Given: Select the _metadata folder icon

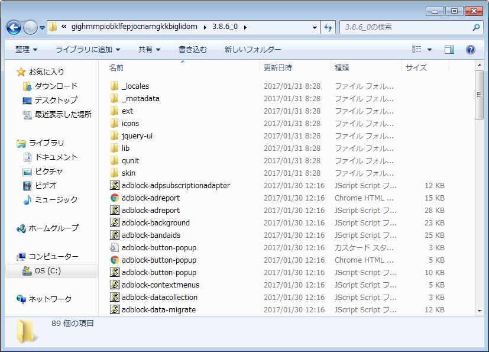Looking at the screenshot, I should (x=115, y=98).
